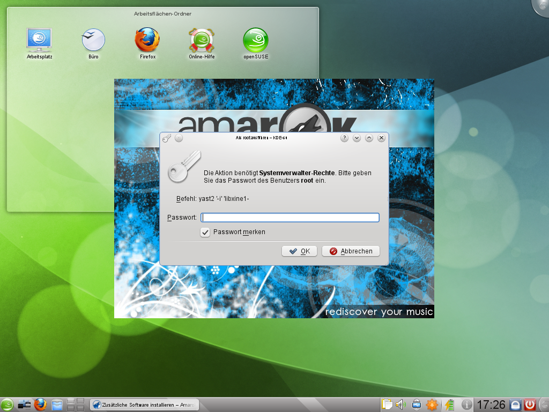Image resolution: width=549 pixels, height=412 pixels.
Task: Click the virtual desktop pager
Action: pyautogui.click(x=76, y=404)
